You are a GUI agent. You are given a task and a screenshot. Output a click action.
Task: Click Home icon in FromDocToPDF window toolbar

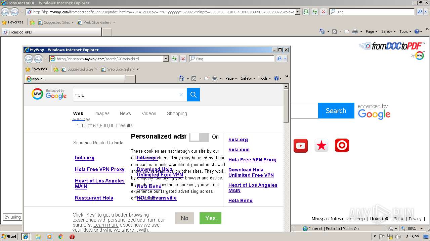(322, 31)
